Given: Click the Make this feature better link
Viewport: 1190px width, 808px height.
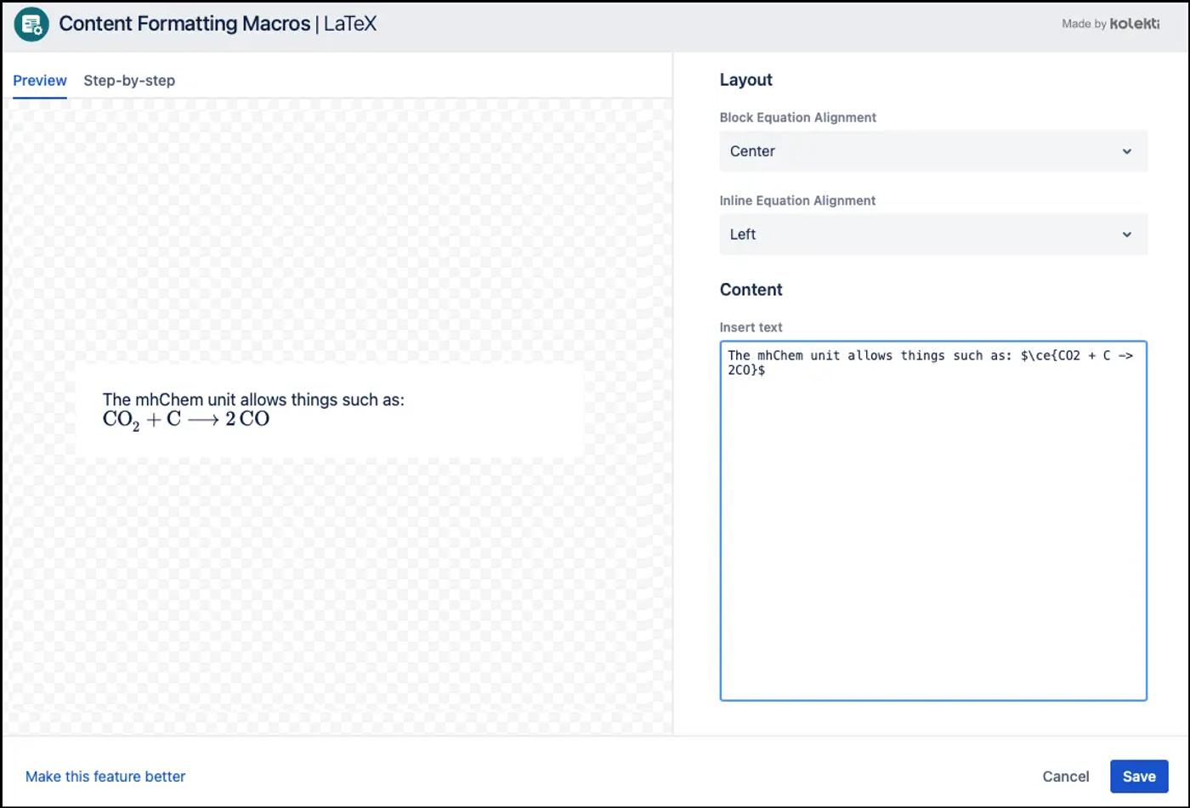Looking at the screenshot, I should [105, 777].
